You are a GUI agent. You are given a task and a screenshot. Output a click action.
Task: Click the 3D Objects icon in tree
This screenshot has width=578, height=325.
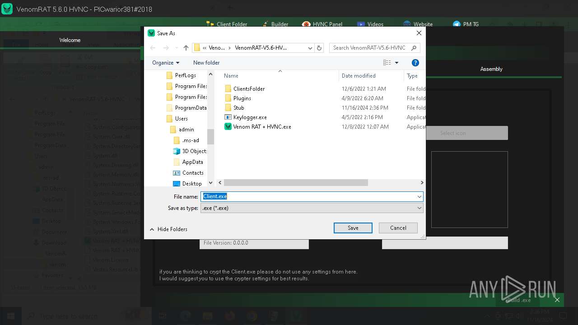tap(177, 151)
